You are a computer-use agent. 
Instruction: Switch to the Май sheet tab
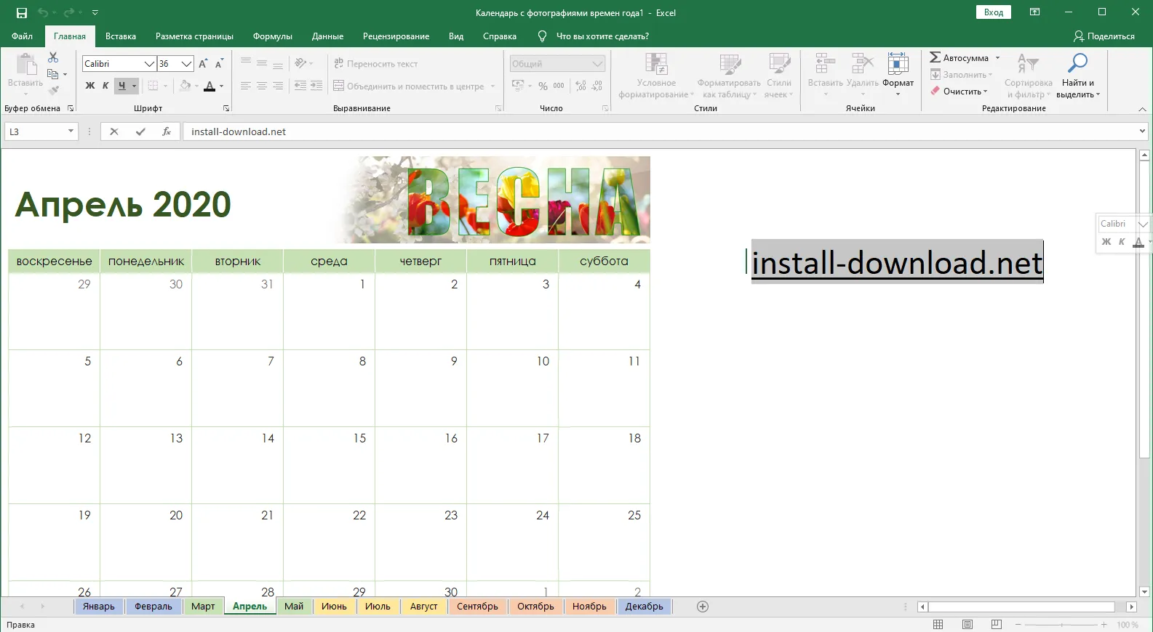pos(294,607)
